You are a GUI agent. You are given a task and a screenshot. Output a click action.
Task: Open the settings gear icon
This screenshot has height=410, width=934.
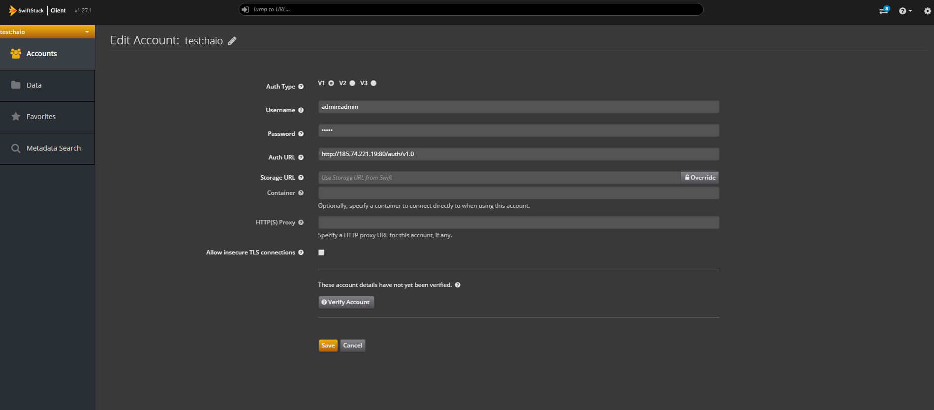pos(928,11)
